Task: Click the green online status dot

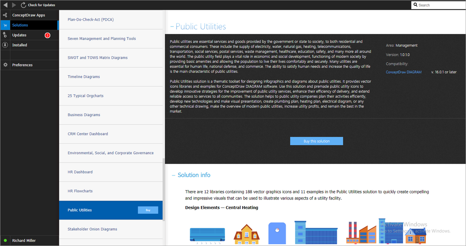Action: (x=5, y=241)
